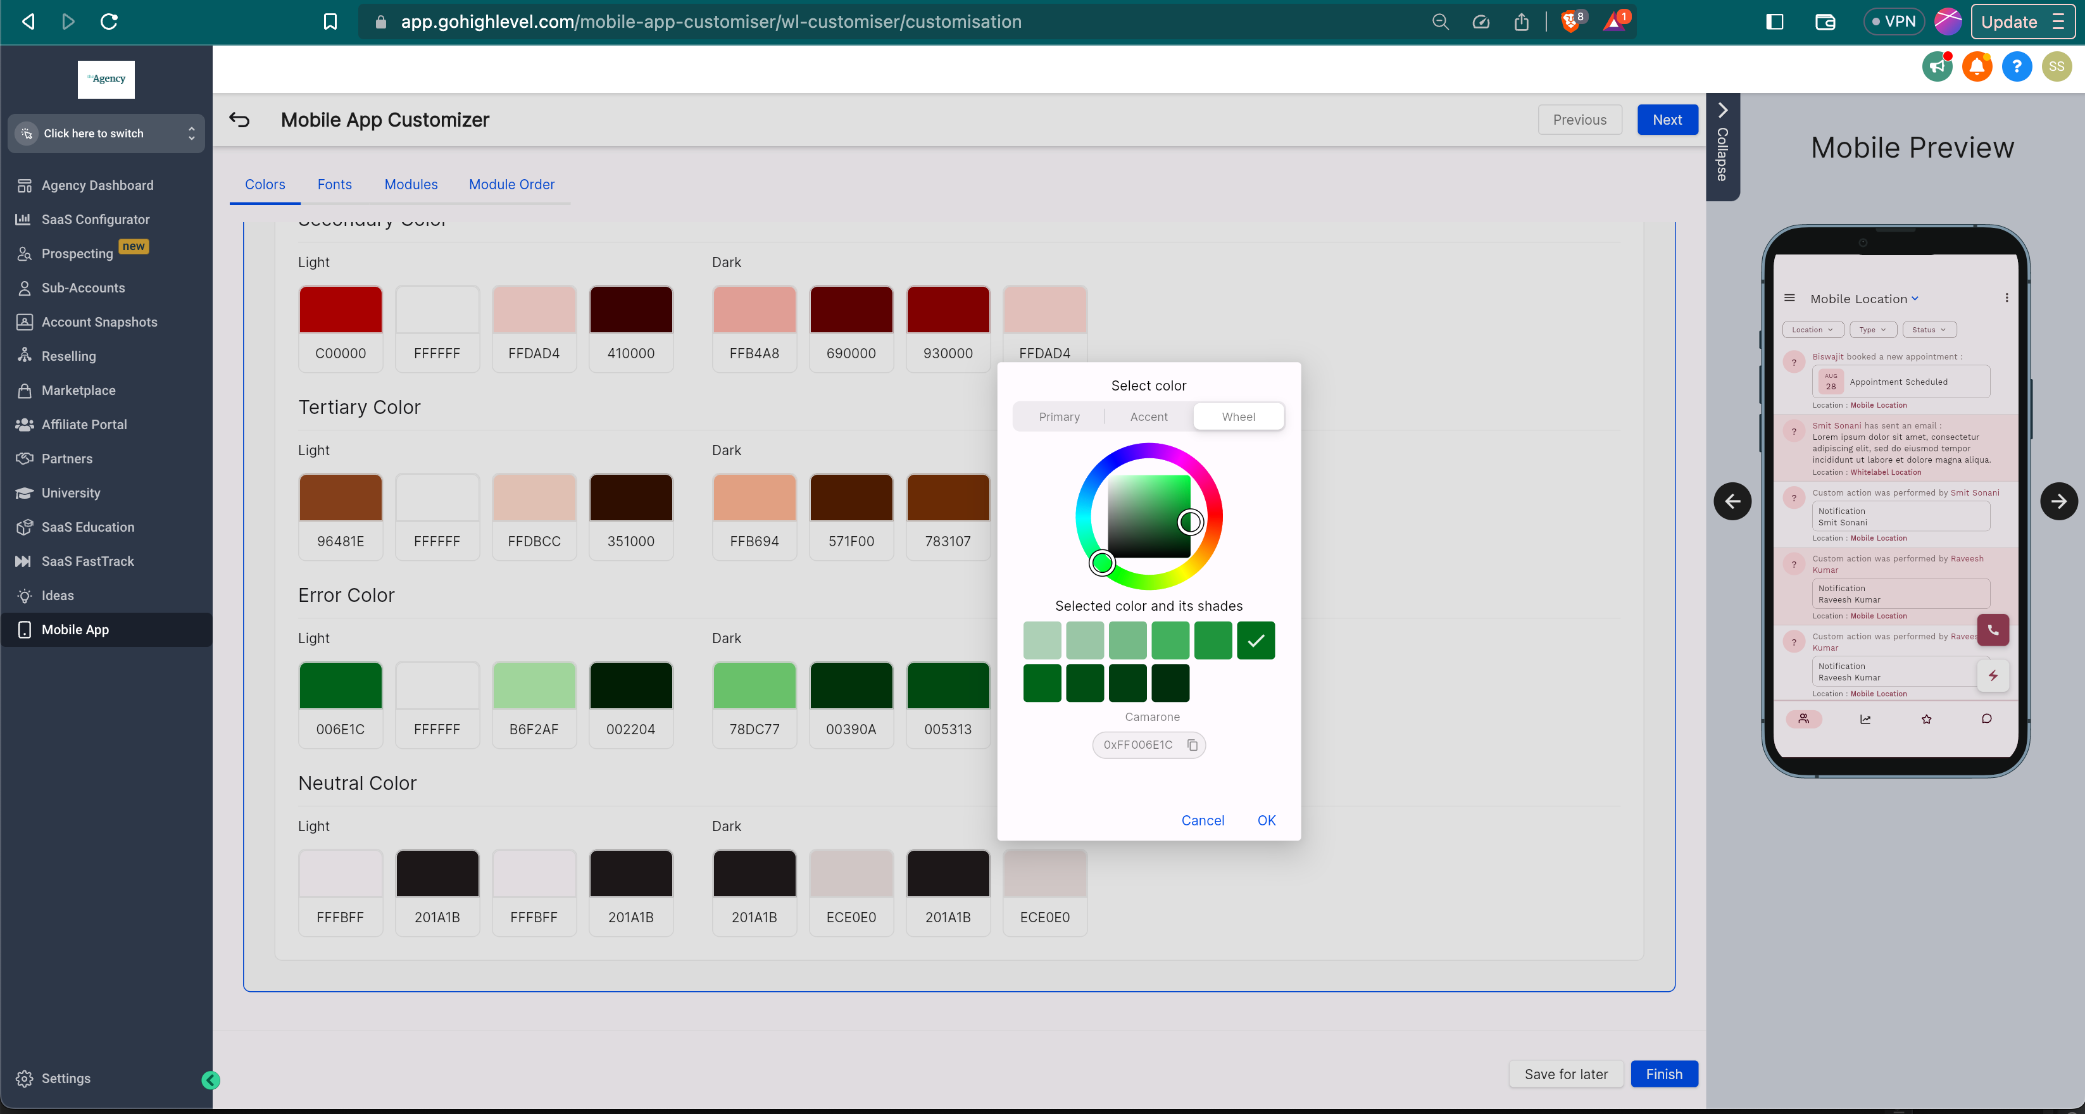Viewport: 2085px width, 1114px height.
Task: Show next mobile preview screen
Action: coord(2058,501)
